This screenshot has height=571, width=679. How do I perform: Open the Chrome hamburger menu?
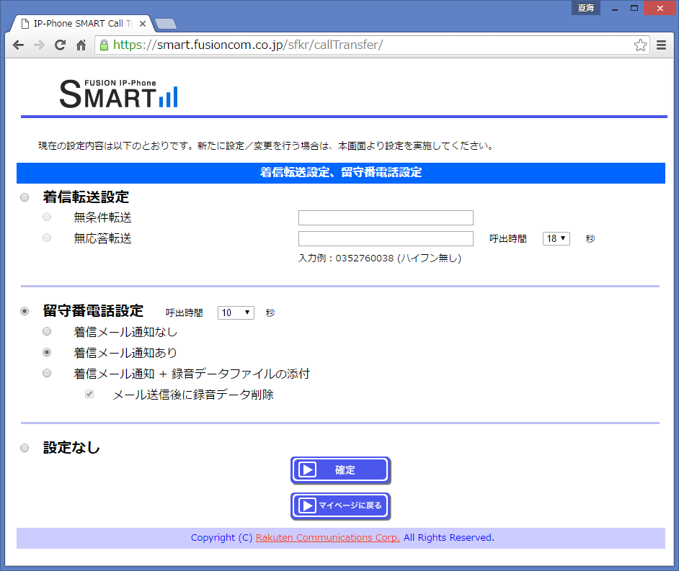661,45
